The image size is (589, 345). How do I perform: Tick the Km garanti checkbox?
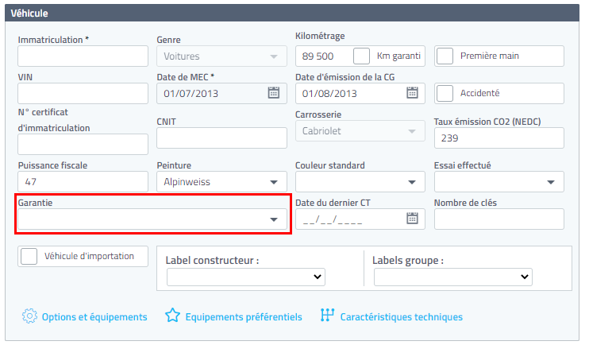click(x=361, y=56)
